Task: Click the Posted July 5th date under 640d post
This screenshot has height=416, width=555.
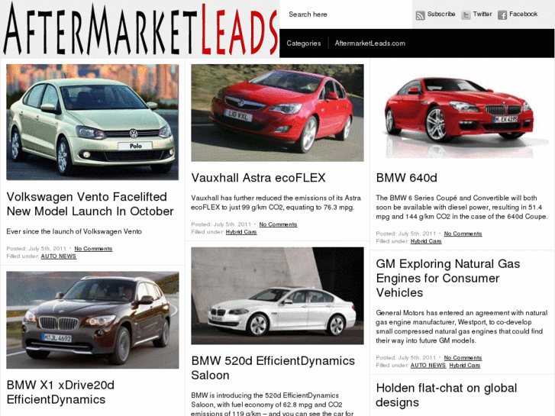Action: [405, 234]
